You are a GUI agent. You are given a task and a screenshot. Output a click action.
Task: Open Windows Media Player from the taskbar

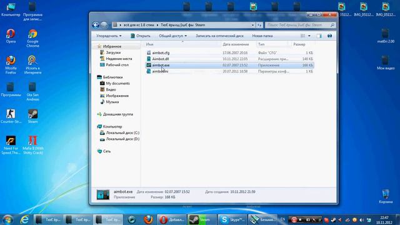(x=132, y=219)
